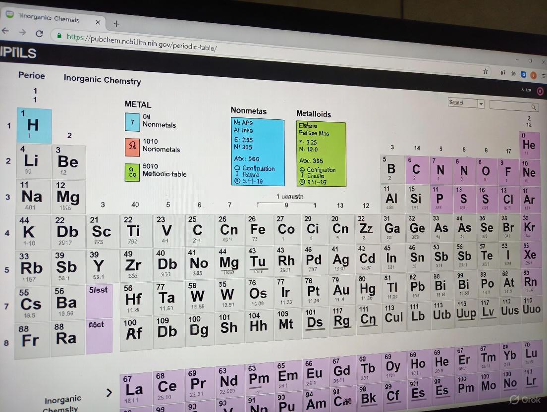Click the orange profile avatar in the toolbar
The image size is (547, 412).
tap(534, 75)
